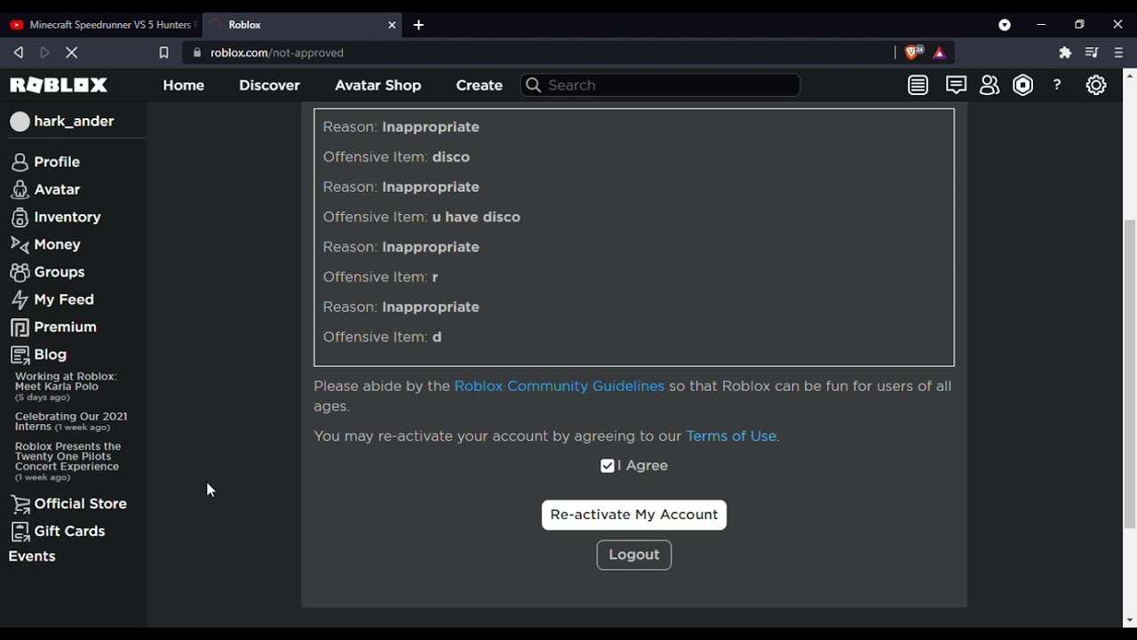Open browser extensions puzzle icon
The height and width of the screenshot is (640, 1137).
(1065, 53)
